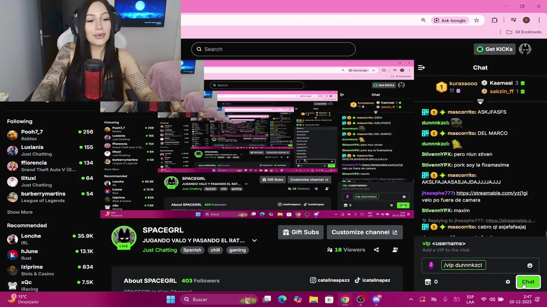Open the streamable.com link in chat
Viewport: 547px width, 307px height.
coord(492,193)
